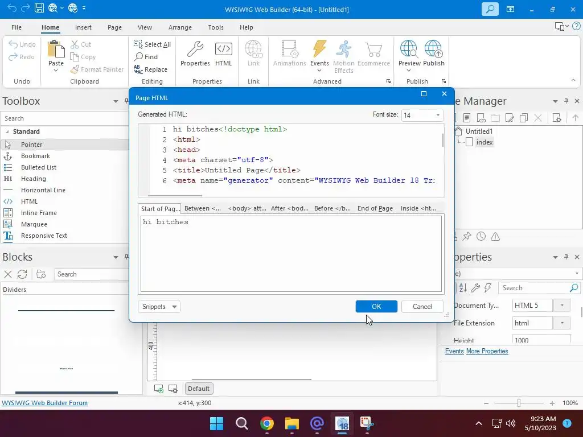Click the refresh icon in Blocks panel
583x437 pixels.
(22, 274)
